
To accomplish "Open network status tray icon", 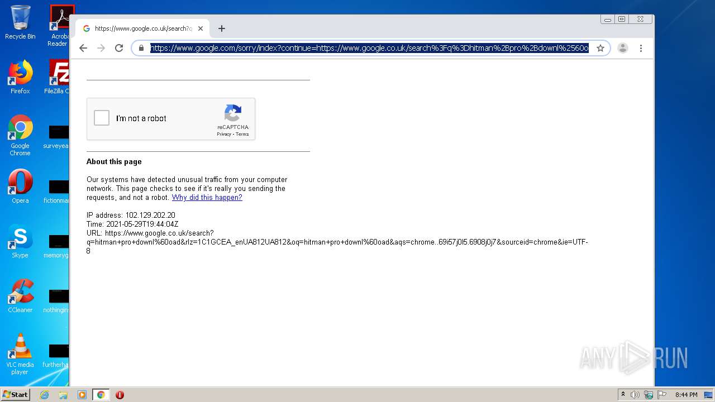I will point(649,395).
